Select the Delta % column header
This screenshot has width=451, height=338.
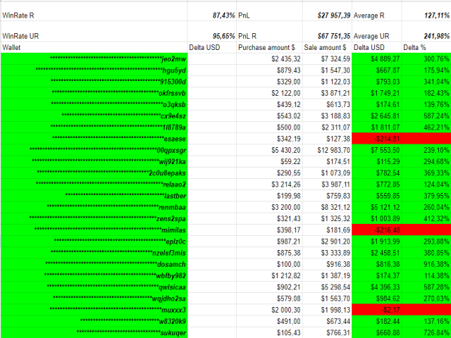coord(426,46)
